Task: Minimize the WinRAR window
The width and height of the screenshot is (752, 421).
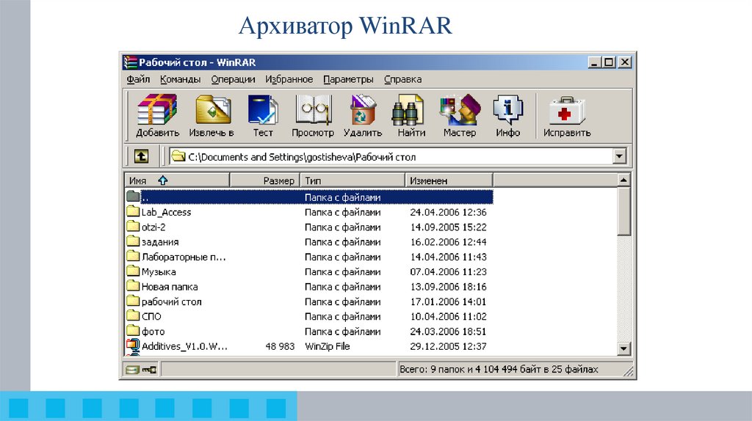Action: point(594,62)
